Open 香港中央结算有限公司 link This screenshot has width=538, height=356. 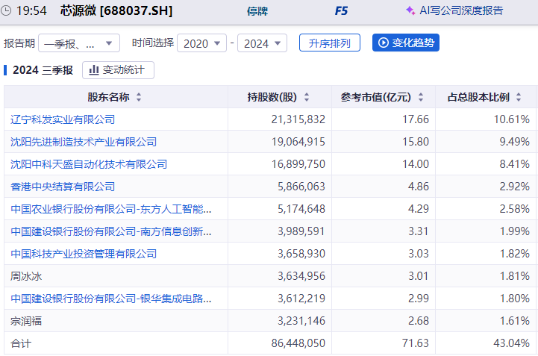coord(63,187)
